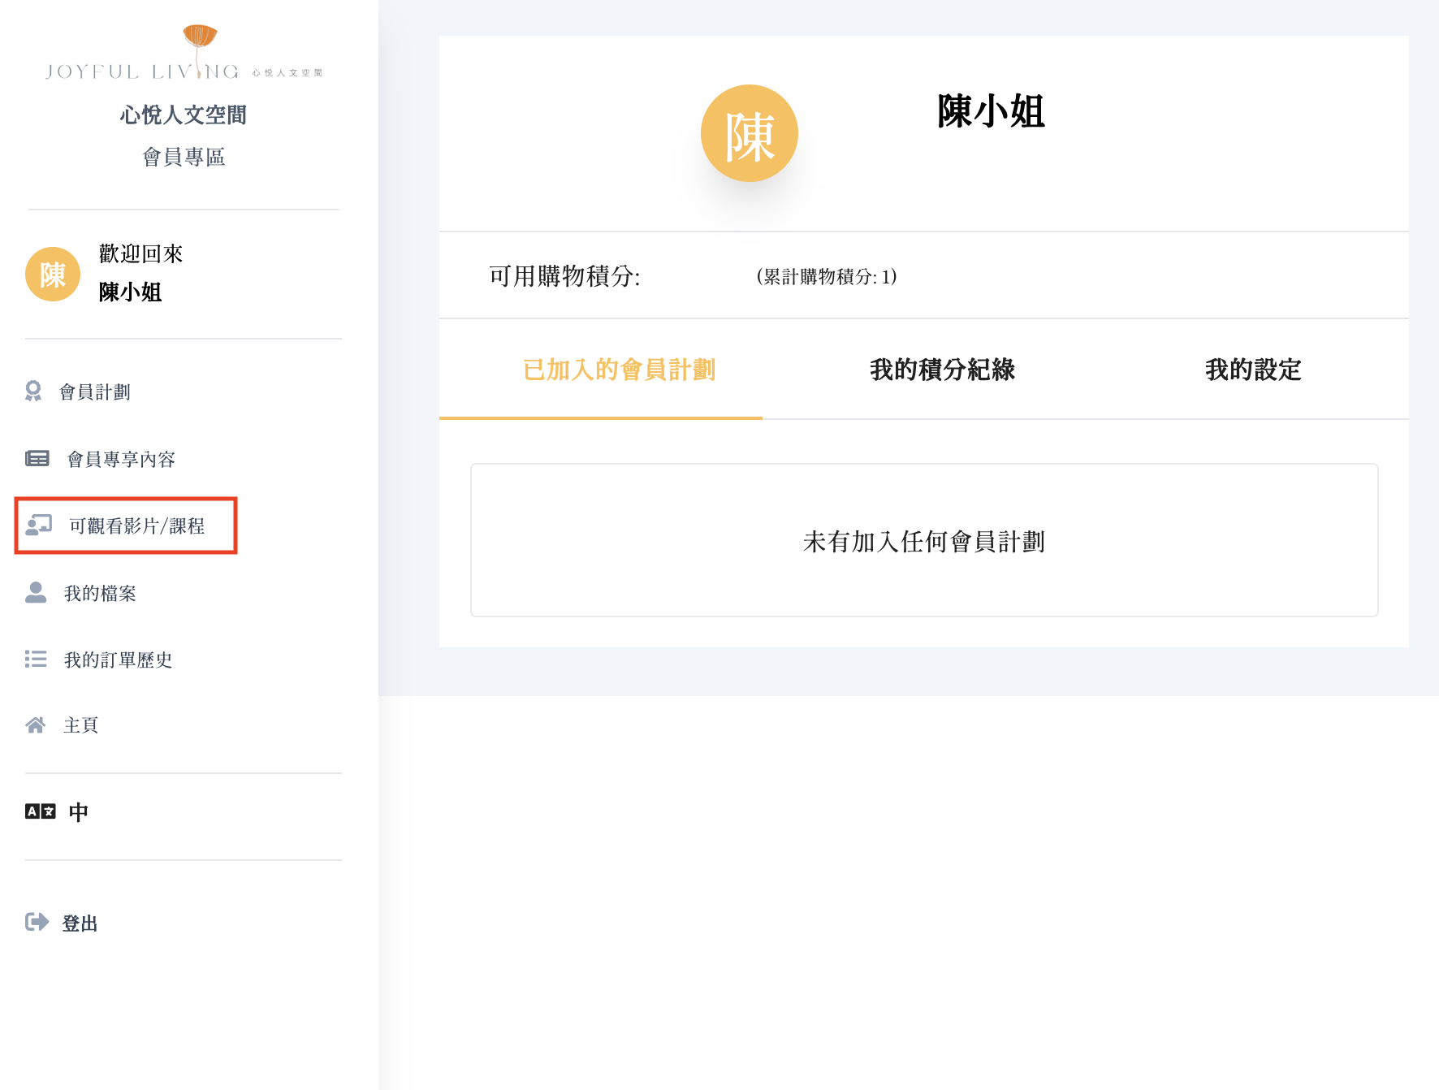Open 會員計劃 in the sidebar
The height and width of the screenshot is (1090, 1439).
[95, 392]
